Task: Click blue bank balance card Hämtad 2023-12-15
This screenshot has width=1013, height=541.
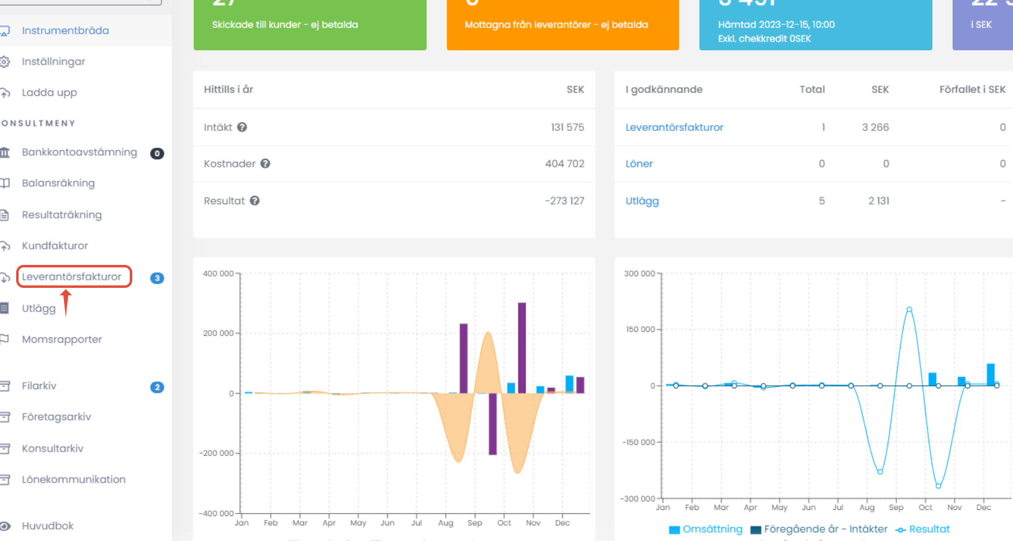Action: tap(816, 25)
